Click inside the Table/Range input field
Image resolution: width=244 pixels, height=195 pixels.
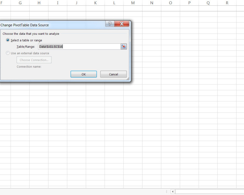(79, 46)
